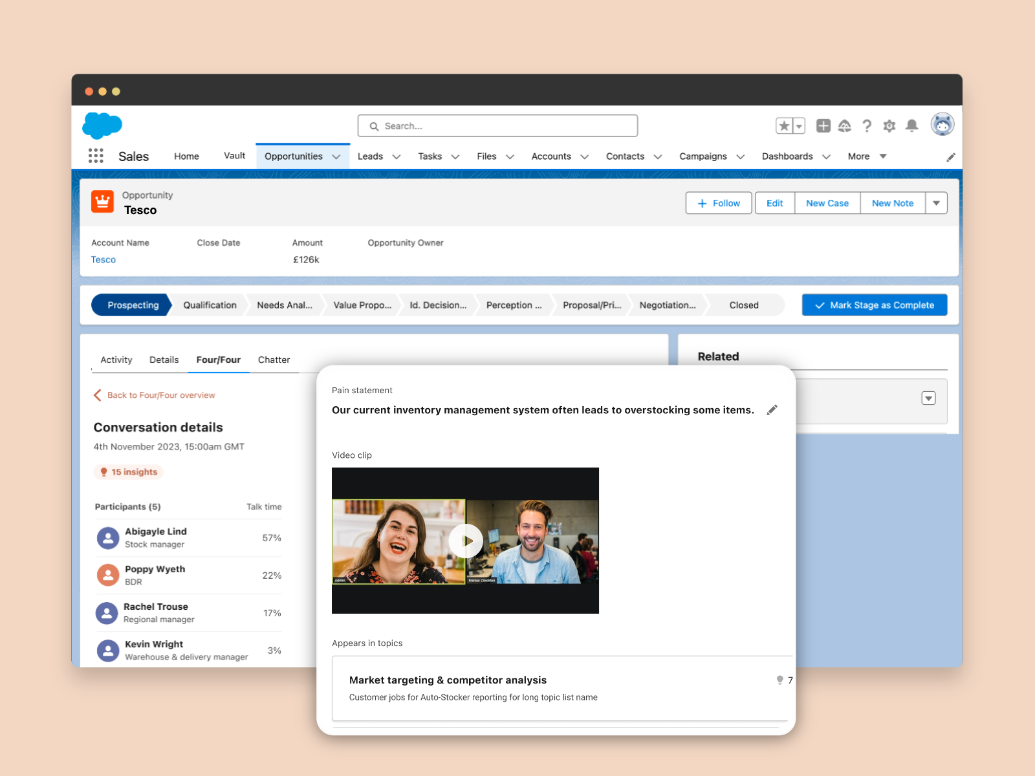
Task: Select the Proposal/Price Quote stage
Action: (x=592, y=305)
